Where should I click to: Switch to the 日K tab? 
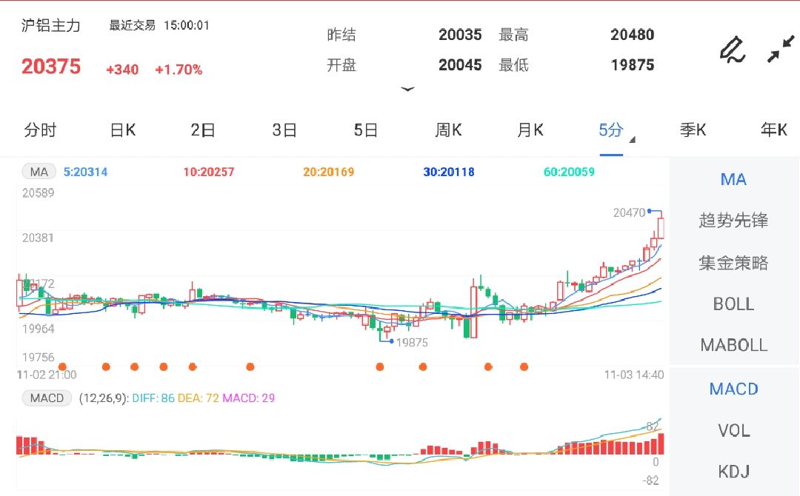click(x=122, y=130)
